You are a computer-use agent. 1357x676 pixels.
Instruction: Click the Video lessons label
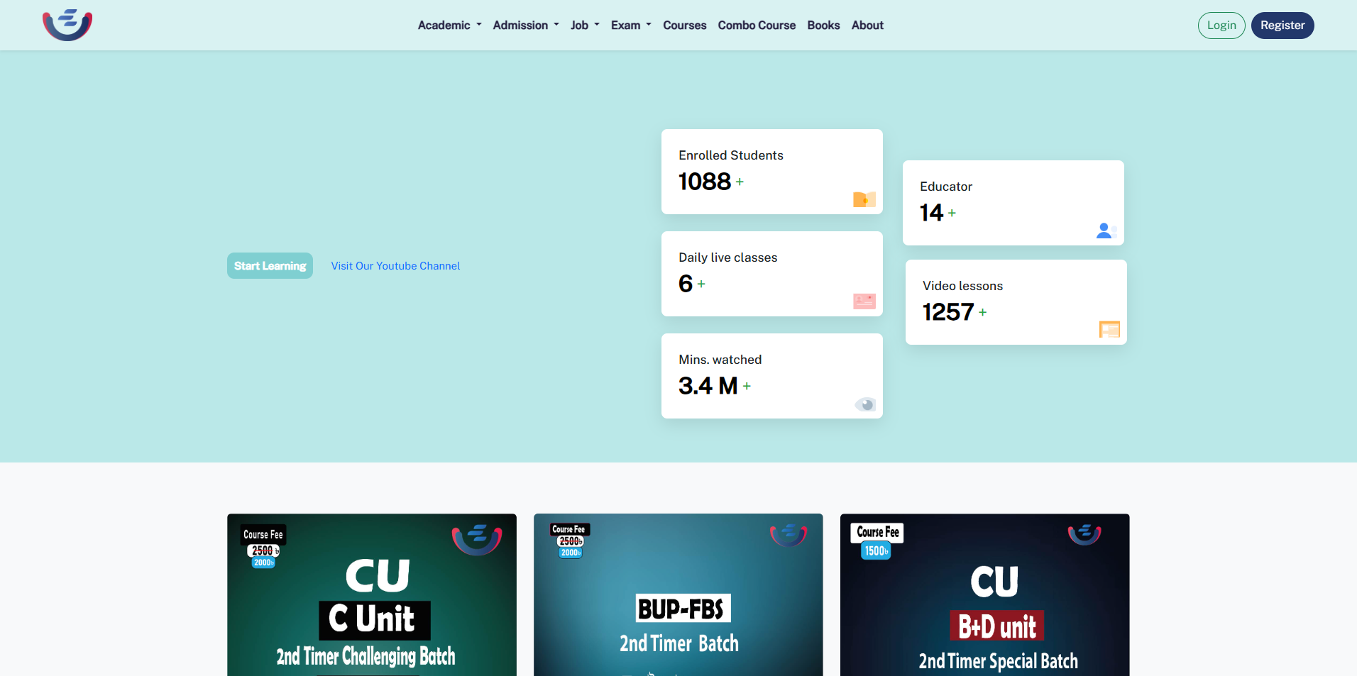click(962, 286)
